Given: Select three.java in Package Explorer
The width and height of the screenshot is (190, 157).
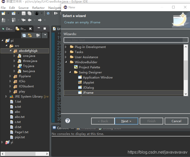Looking at the screenshot, I should coord(30,61).
